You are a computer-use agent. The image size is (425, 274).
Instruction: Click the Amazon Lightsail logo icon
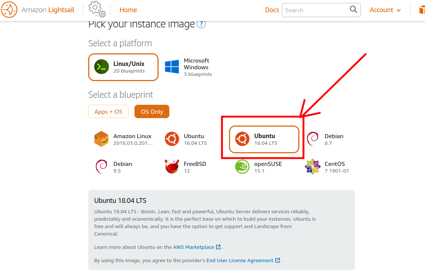[x=9, y=10]
